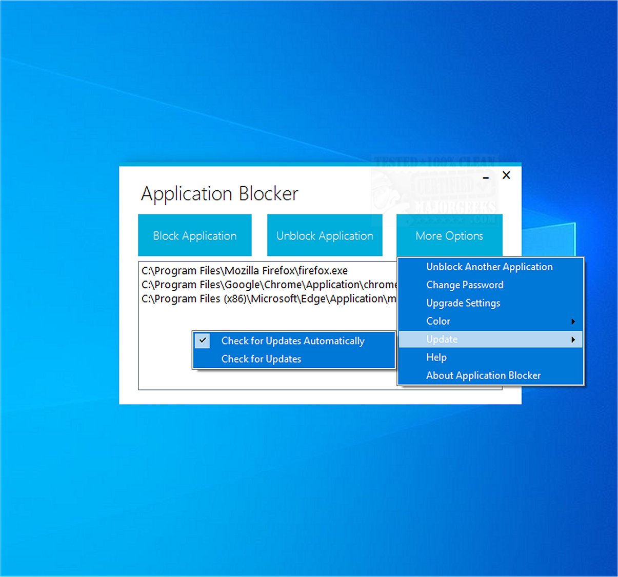618x577 pixels.
Task: Minimize the Application Blocker window
Action: [486, 176]
